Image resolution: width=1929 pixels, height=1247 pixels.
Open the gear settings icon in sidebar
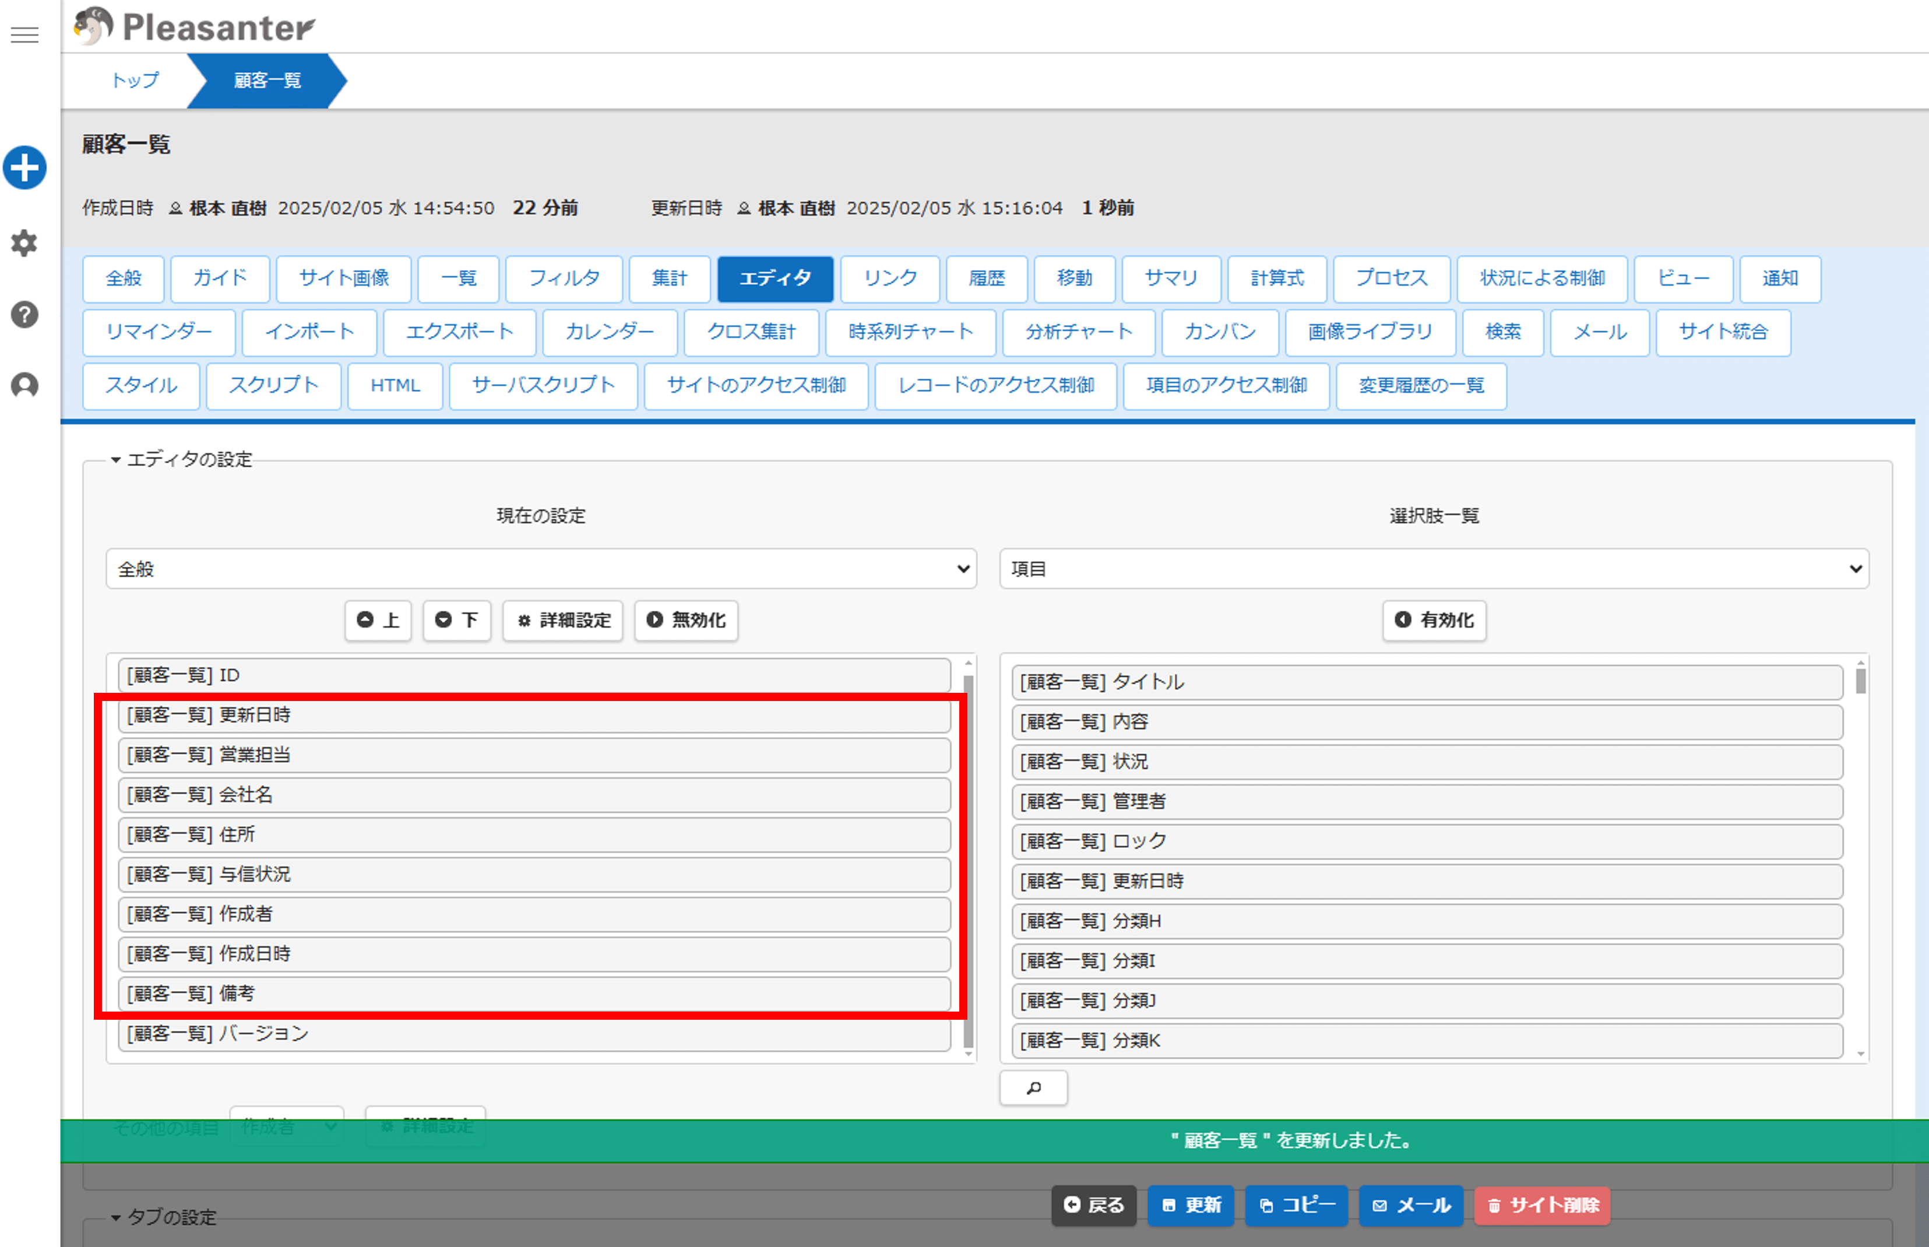24,243
